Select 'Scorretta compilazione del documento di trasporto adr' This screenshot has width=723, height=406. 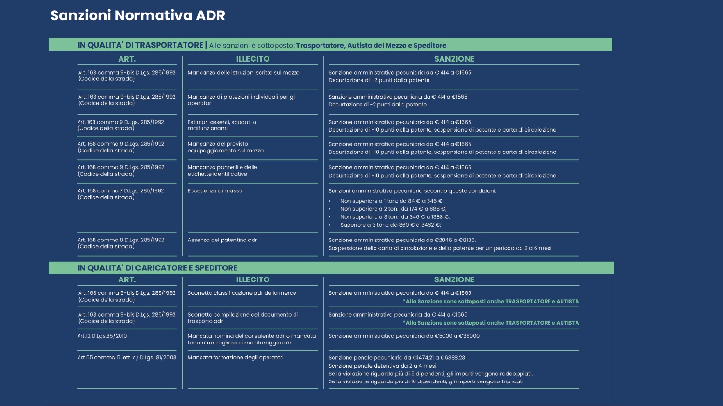242,317
